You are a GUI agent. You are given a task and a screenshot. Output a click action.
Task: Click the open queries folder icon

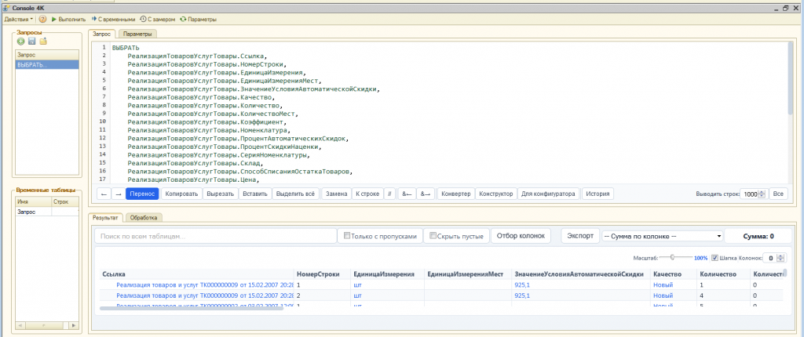coord(43,42)
